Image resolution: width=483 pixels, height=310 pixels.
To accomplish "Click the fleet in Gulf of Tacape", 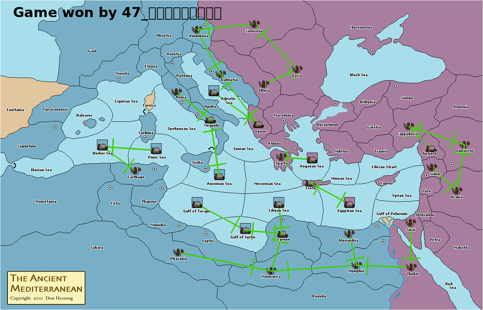I will tap(197, 203).
